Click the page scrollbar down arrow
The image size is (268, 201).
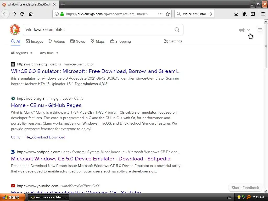point(266,191)
